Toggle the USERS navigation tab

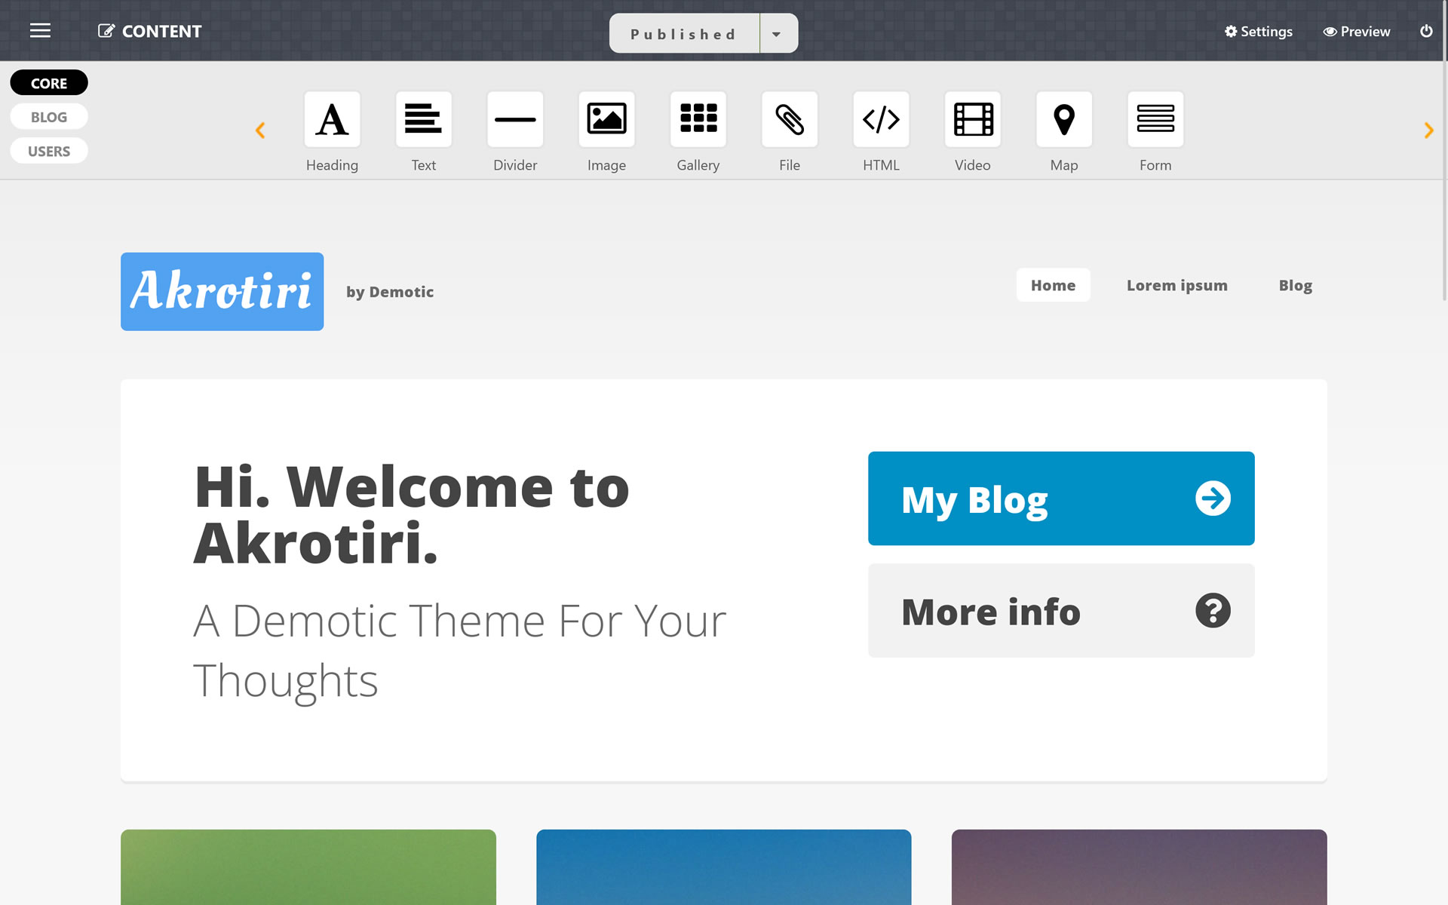(49, 150)
